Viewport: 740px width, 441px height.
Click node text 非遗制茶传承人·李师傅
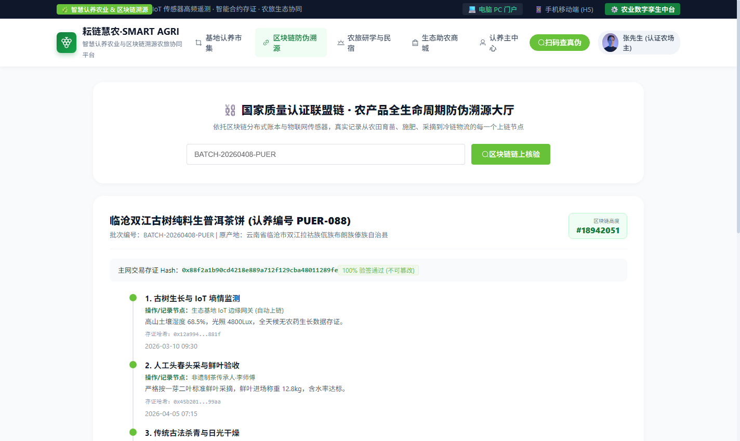point(223,377)
